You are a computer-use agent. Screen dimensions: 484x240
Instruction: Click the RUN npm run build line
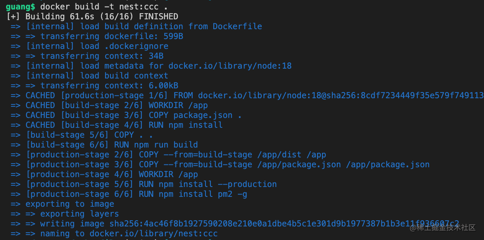point(104,145)
